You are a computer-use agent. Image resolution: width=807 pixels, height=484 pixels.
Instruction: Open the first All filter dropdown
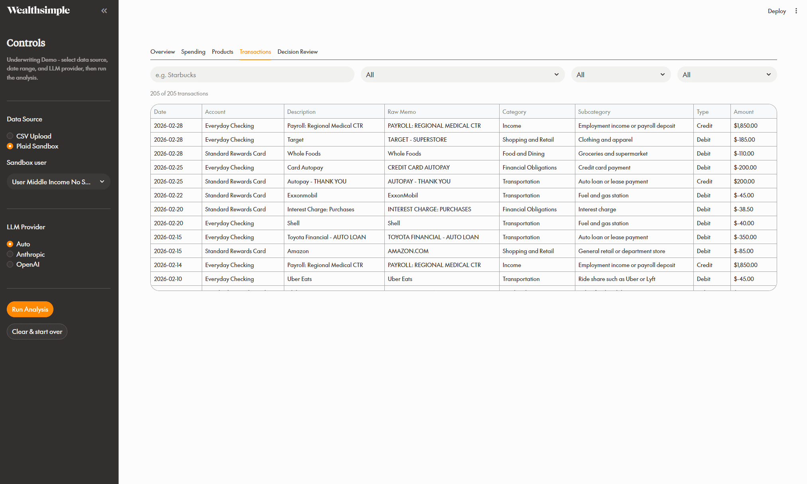click(463, 75)
